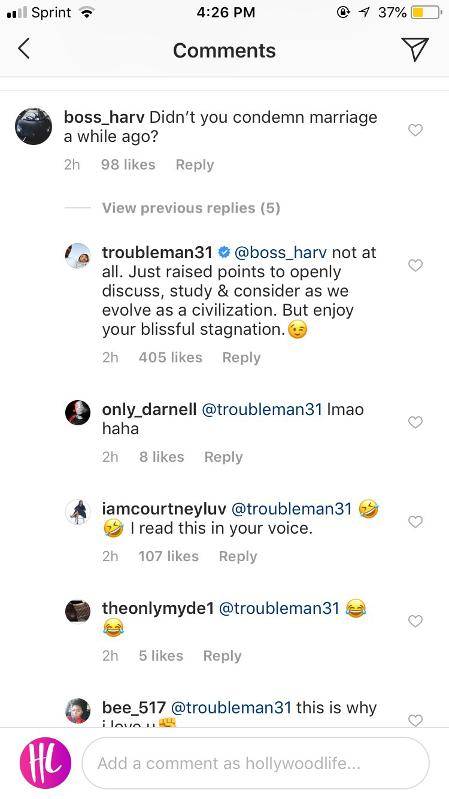Tap iamcourtneyluv profile picture

click(78, 512)
